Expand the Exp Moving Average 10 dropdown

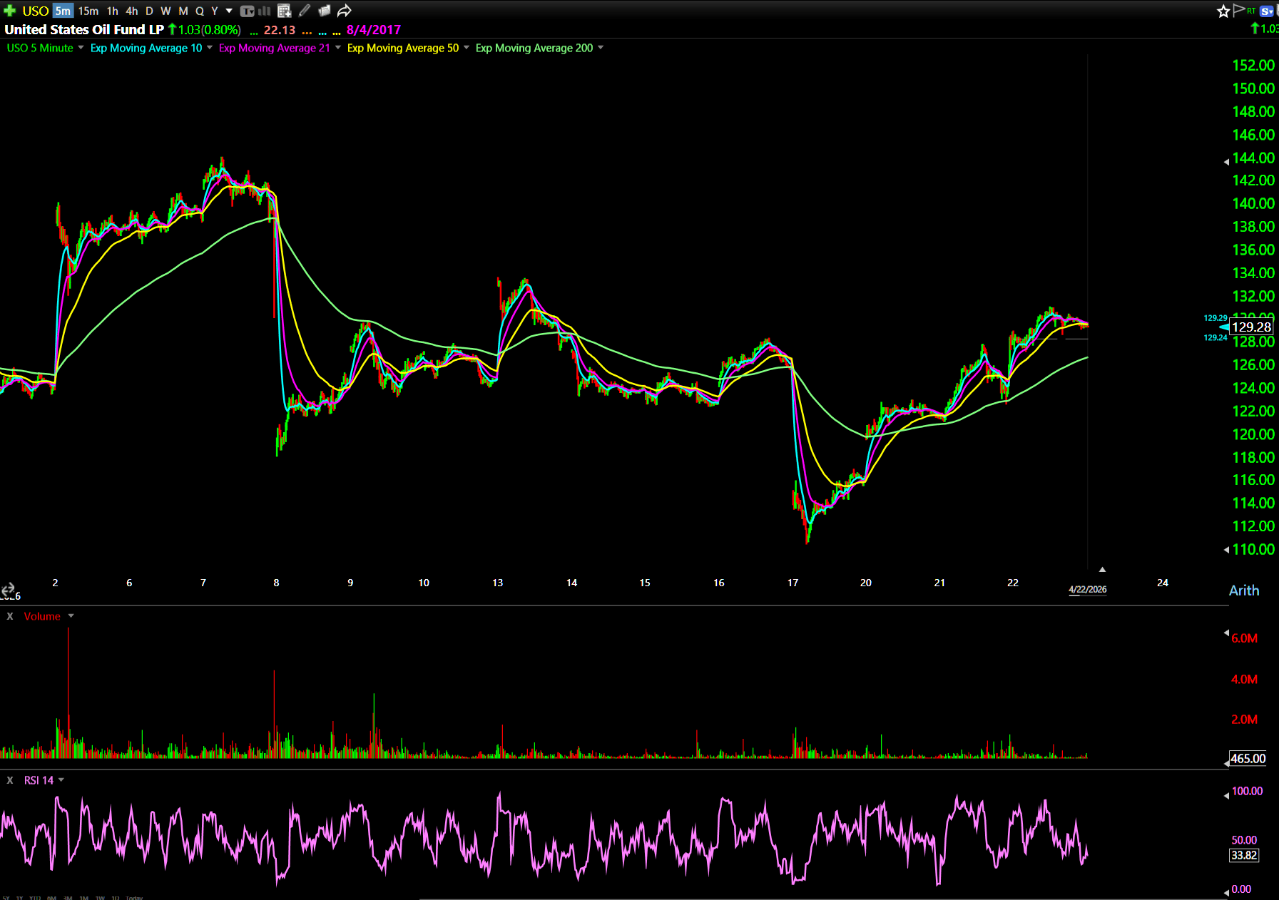tap(210, 48)
